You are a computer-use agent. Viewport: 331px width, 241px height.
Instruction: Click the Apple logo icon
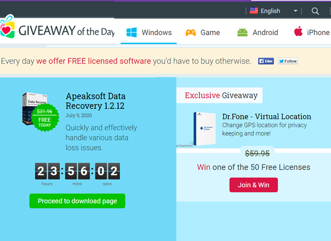(x=298, y=31)
